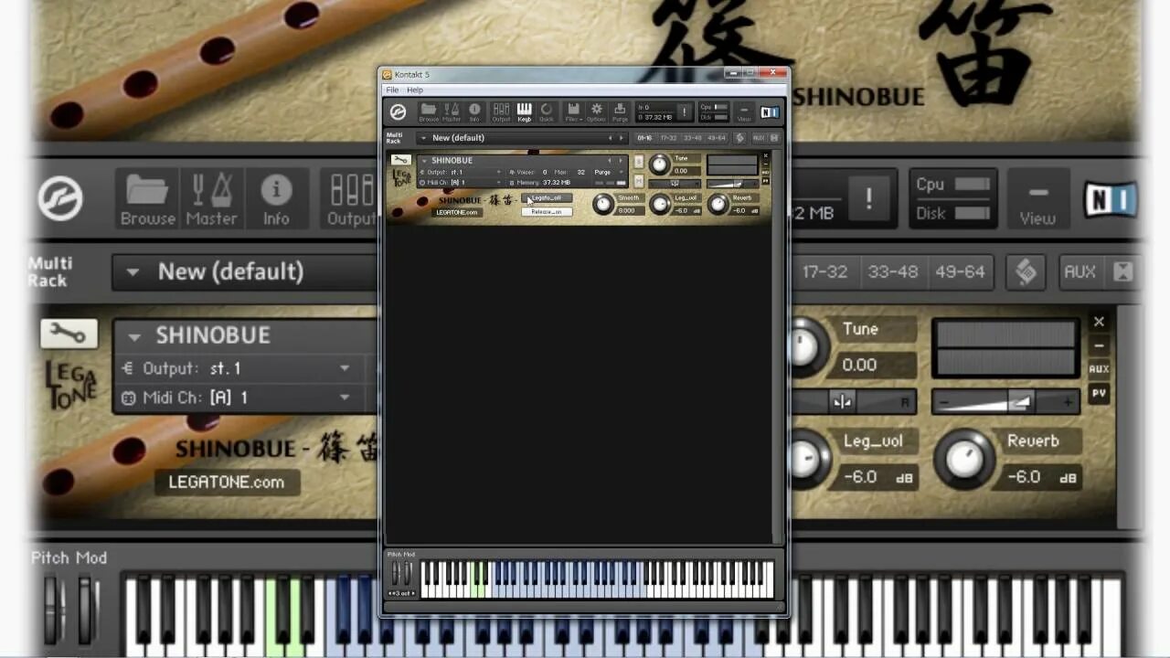Open the Options gear dialog
This screenshot has width=1170, height=658.
pyautogui.click(x=597, y=112)
